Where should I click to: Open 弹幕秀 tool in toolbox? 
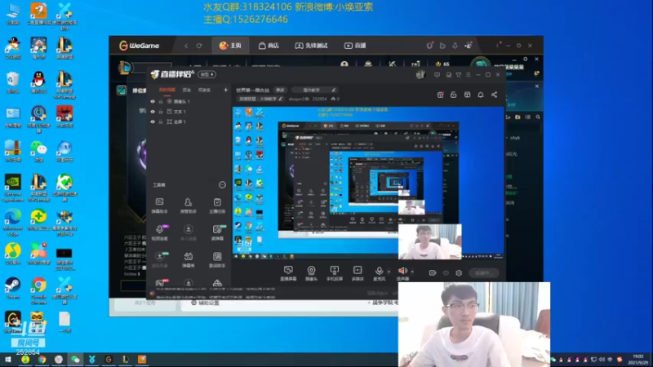pyautogui.click(x=189, y=259)
